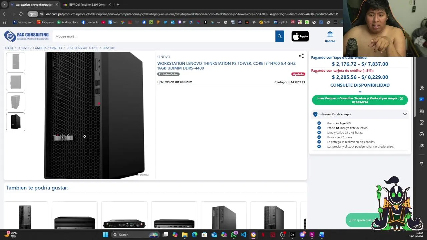
Task: Click the address bar URL field
Action: coord(192,14)
